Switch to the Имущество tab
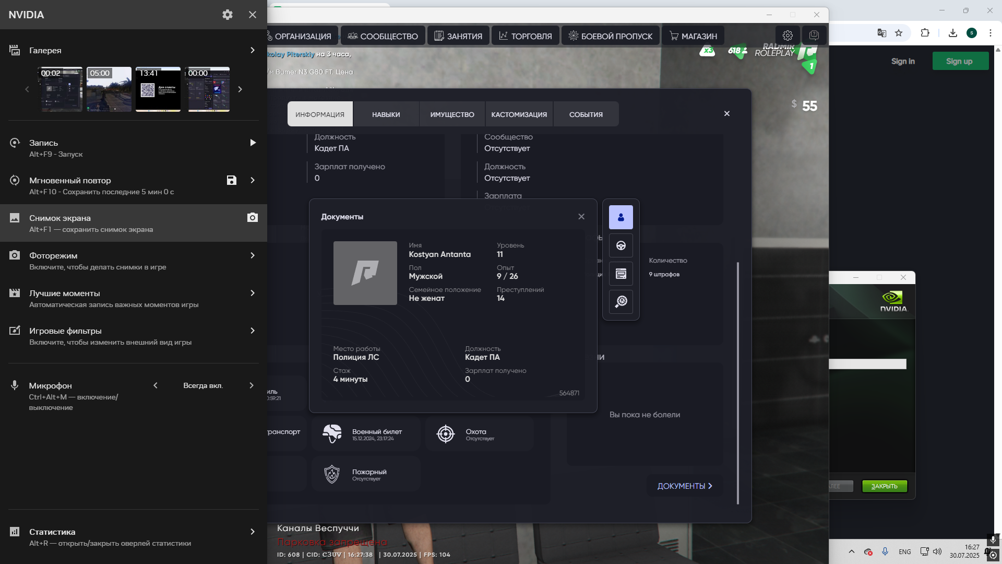The image size is (1002, 564). [x=452, y=114]
